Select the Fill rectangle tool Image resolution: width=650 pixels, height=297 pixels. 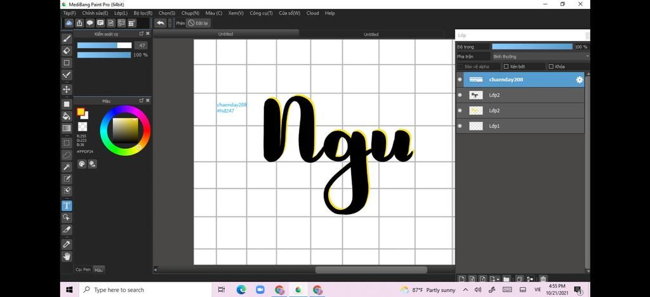(x=66, y=104)
